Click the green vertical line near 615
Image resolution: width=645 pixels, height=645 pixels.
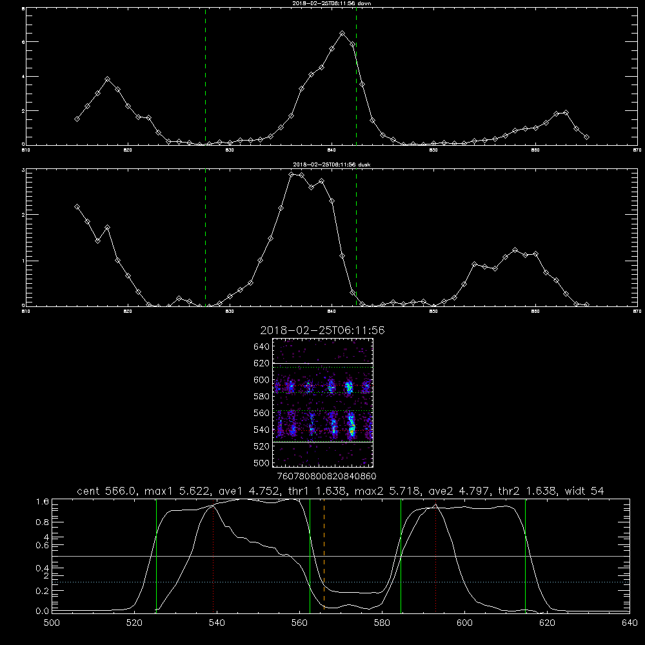(x=525, y=555)
